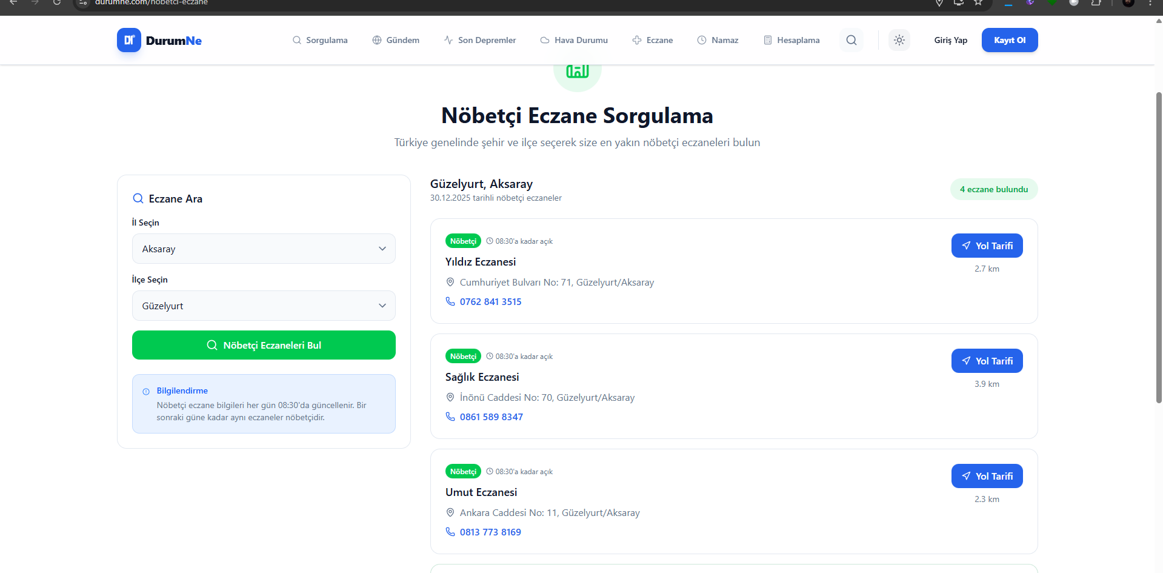Get Yol Tarifi for Umut Eczanesi

click(x=987, y=476)
